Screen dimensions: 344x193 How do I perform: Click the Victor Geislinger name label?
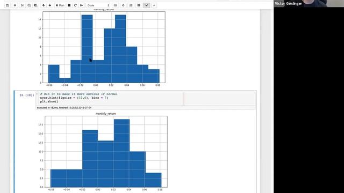point(288,3)
